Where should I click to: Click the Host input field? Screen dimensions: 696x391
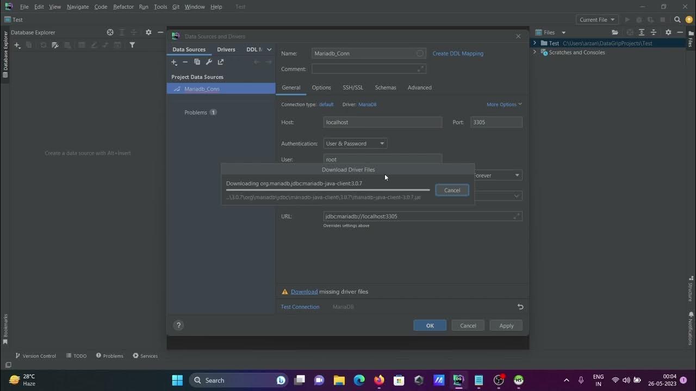pos(383,122)
